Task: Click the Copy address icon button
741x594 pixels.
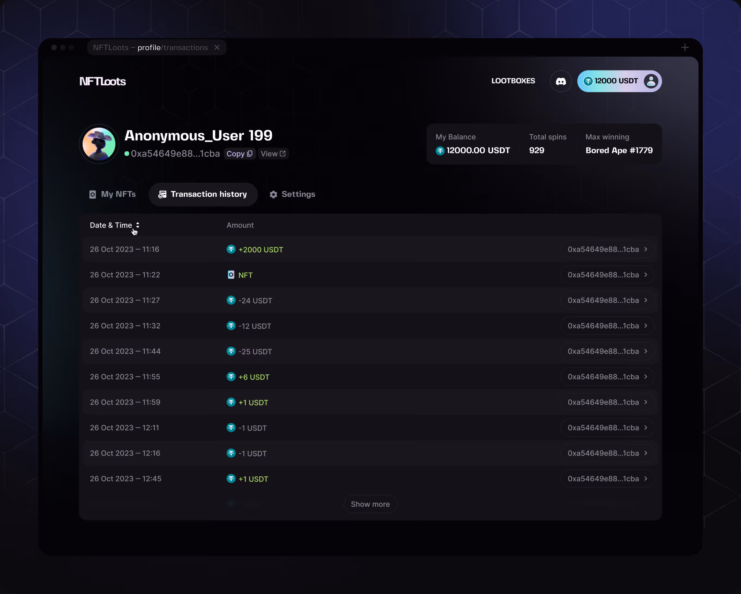Action: click(250, 154)
